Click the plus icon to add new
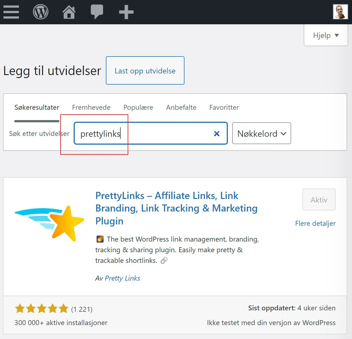Viewport: 352px width, 339px height. click(126, 12)
